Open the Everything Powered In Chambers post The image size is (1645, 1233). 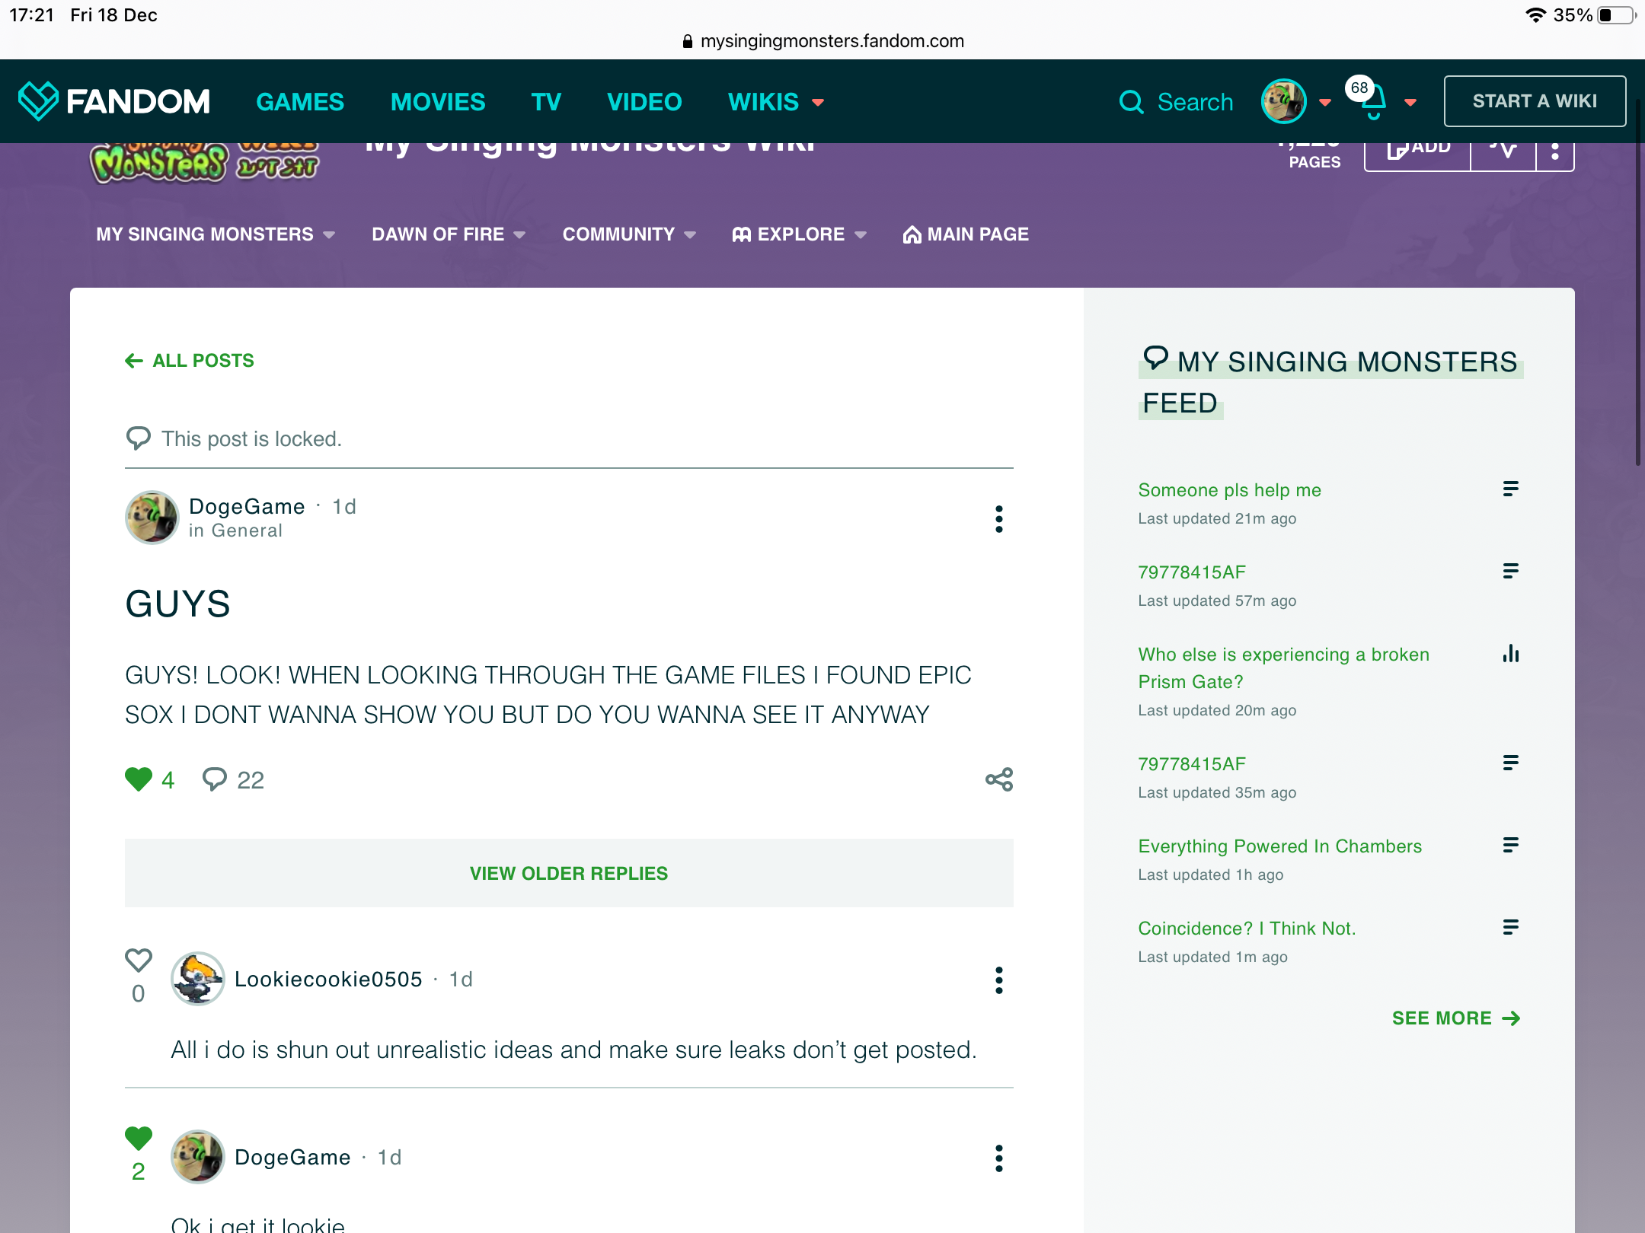tap(1279, 846)
